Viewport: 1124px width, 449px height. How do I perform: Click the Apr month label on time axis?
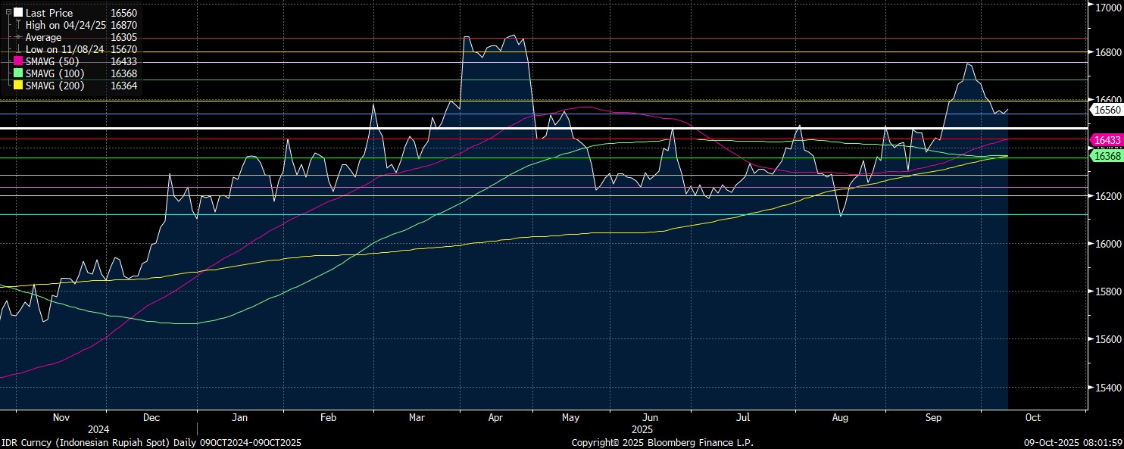point(496,417)
